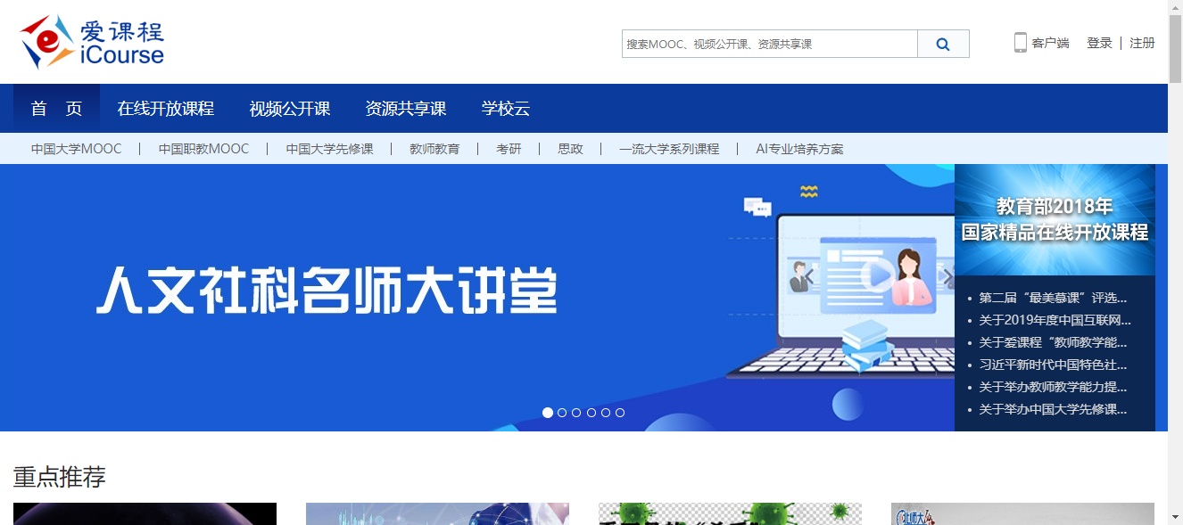1183x525 pixels.
Task: Open 中国大学MOOC from the sub-navigation
Action: (79, 148)
